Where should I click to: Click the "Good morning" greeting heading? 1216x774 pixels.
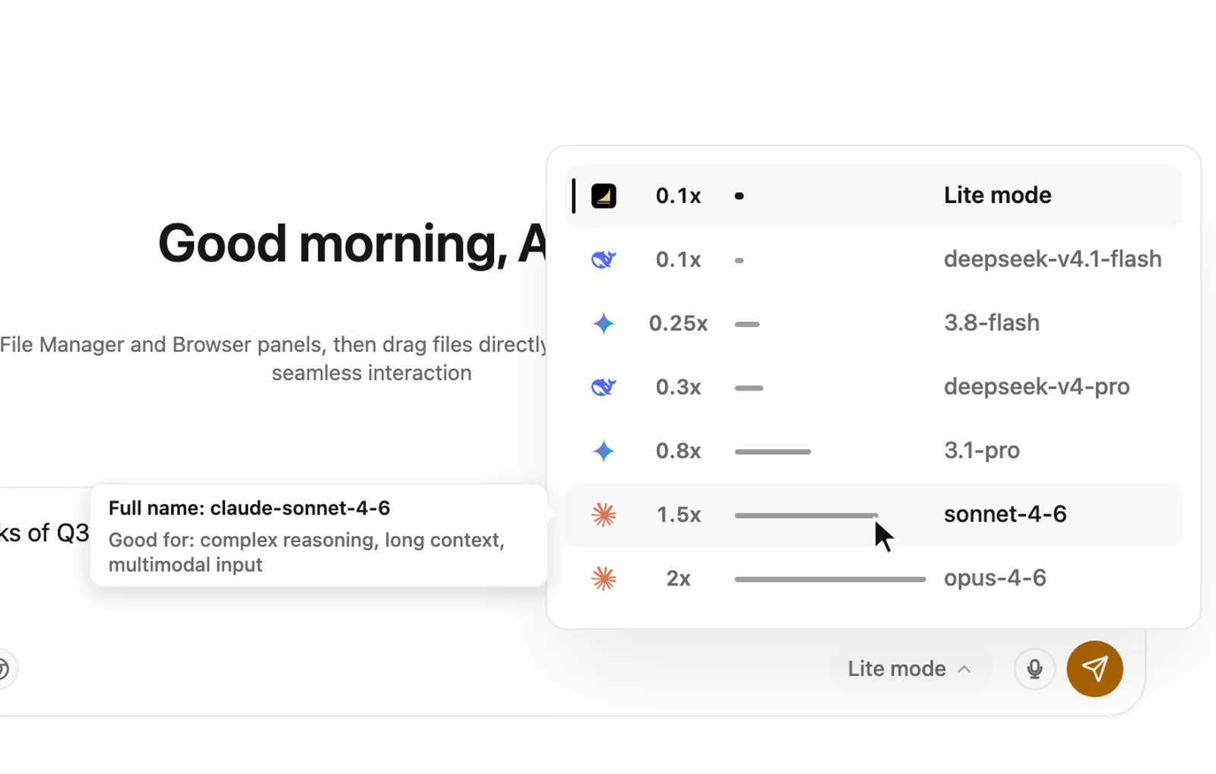(352, 244)
